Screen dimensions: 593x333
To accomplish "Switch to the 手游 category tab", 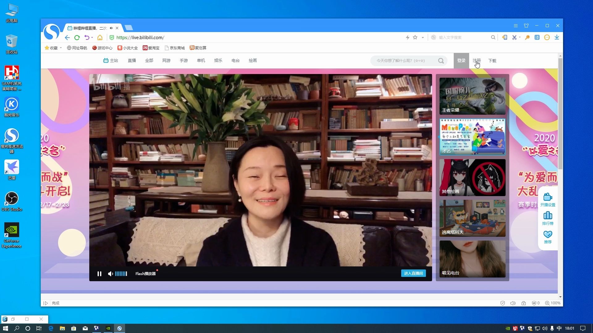I will 183,60.
